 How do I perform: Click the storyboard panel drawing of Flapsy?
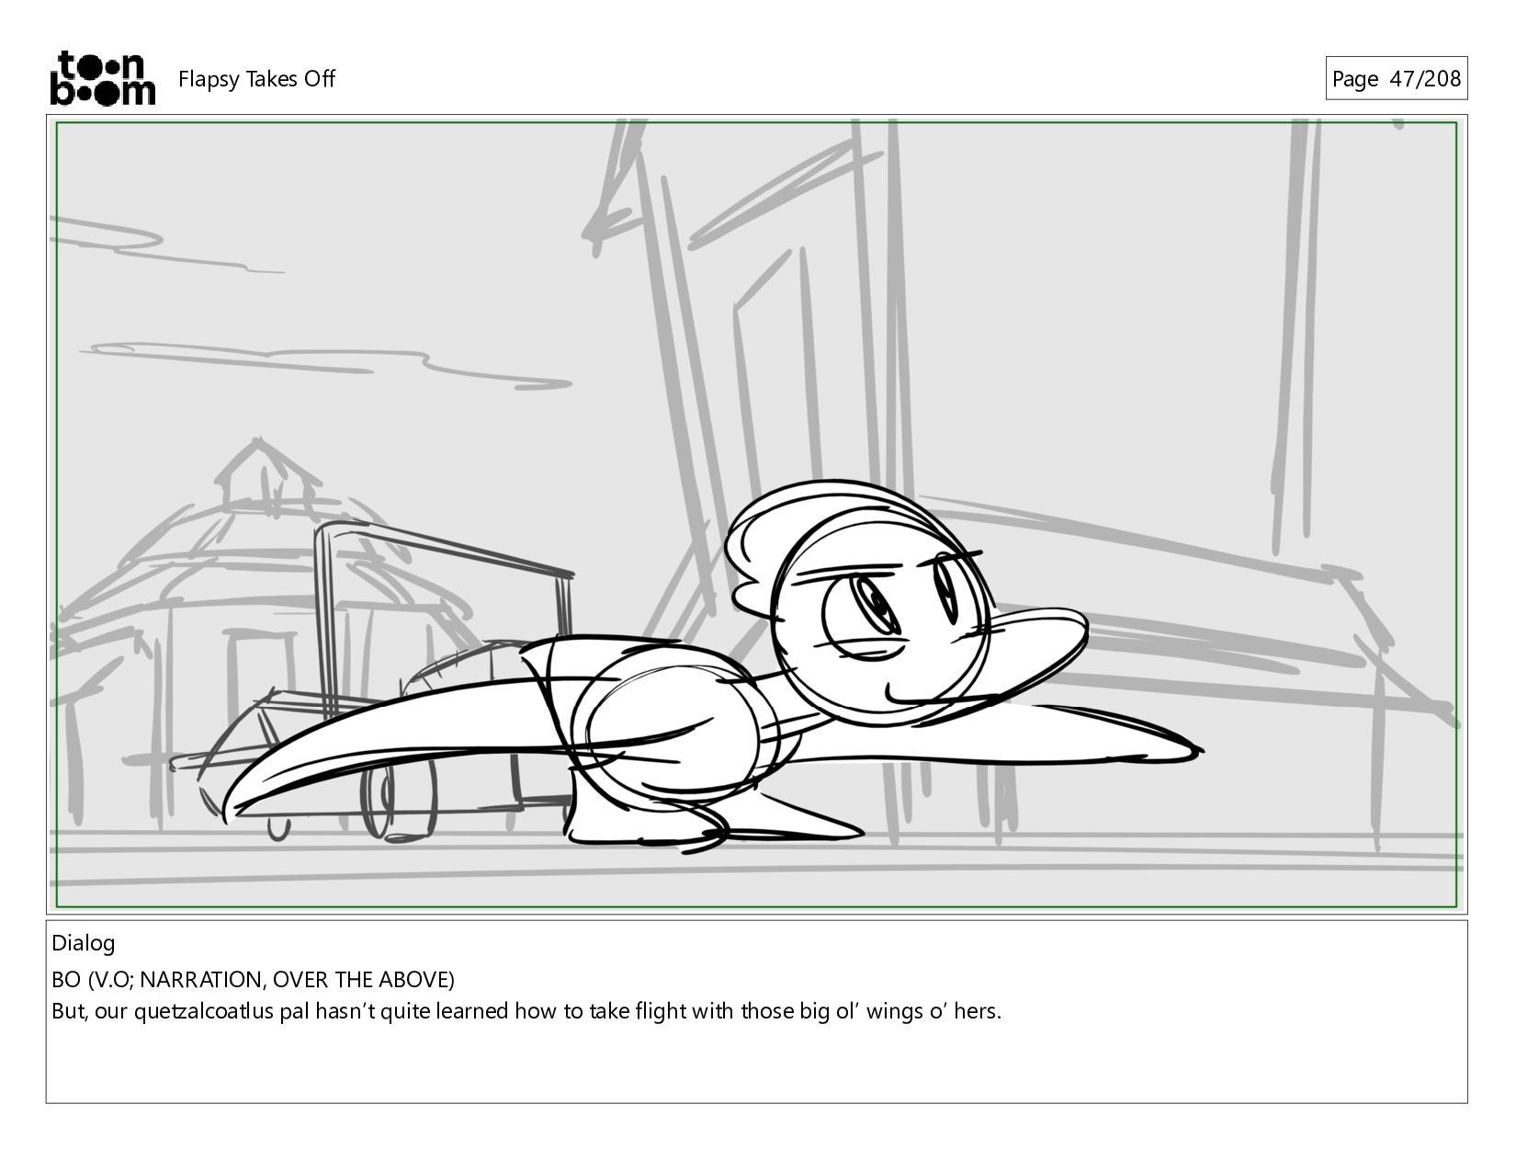click(756, 515)
